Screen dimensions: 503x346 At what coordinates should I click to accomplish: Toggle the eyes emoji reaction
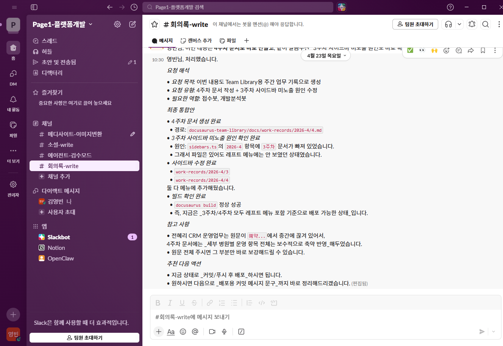[423, 50]
